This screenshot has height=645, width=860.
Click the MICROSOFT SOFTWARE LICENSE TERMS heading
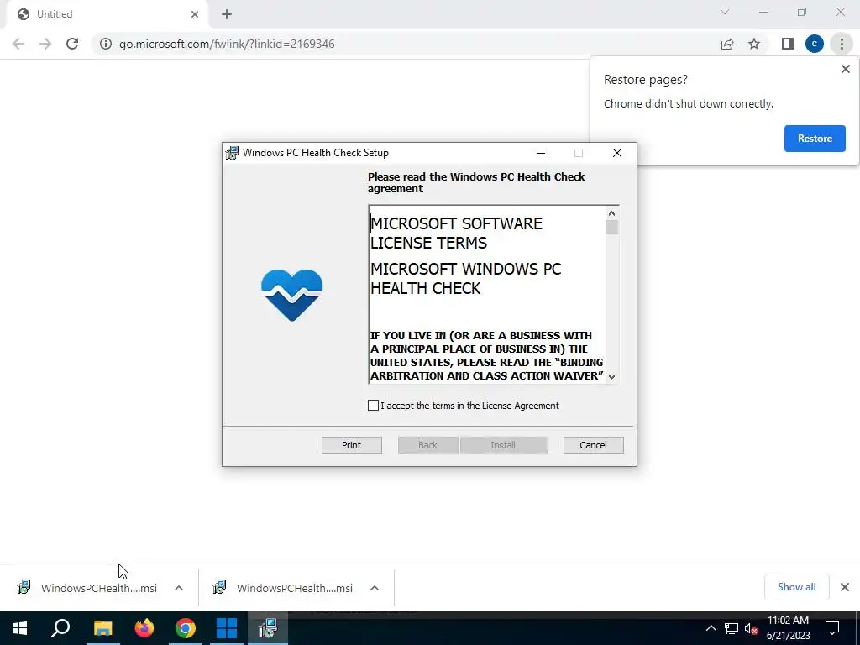pyautogui.click(x=456, y=233)
